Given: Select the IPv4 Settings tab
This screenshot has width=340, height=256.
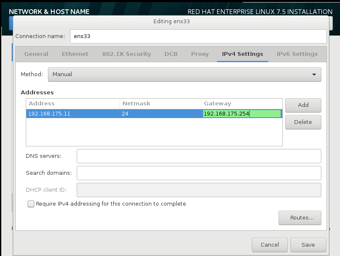Looking at the screenshot, I should 242,54.
